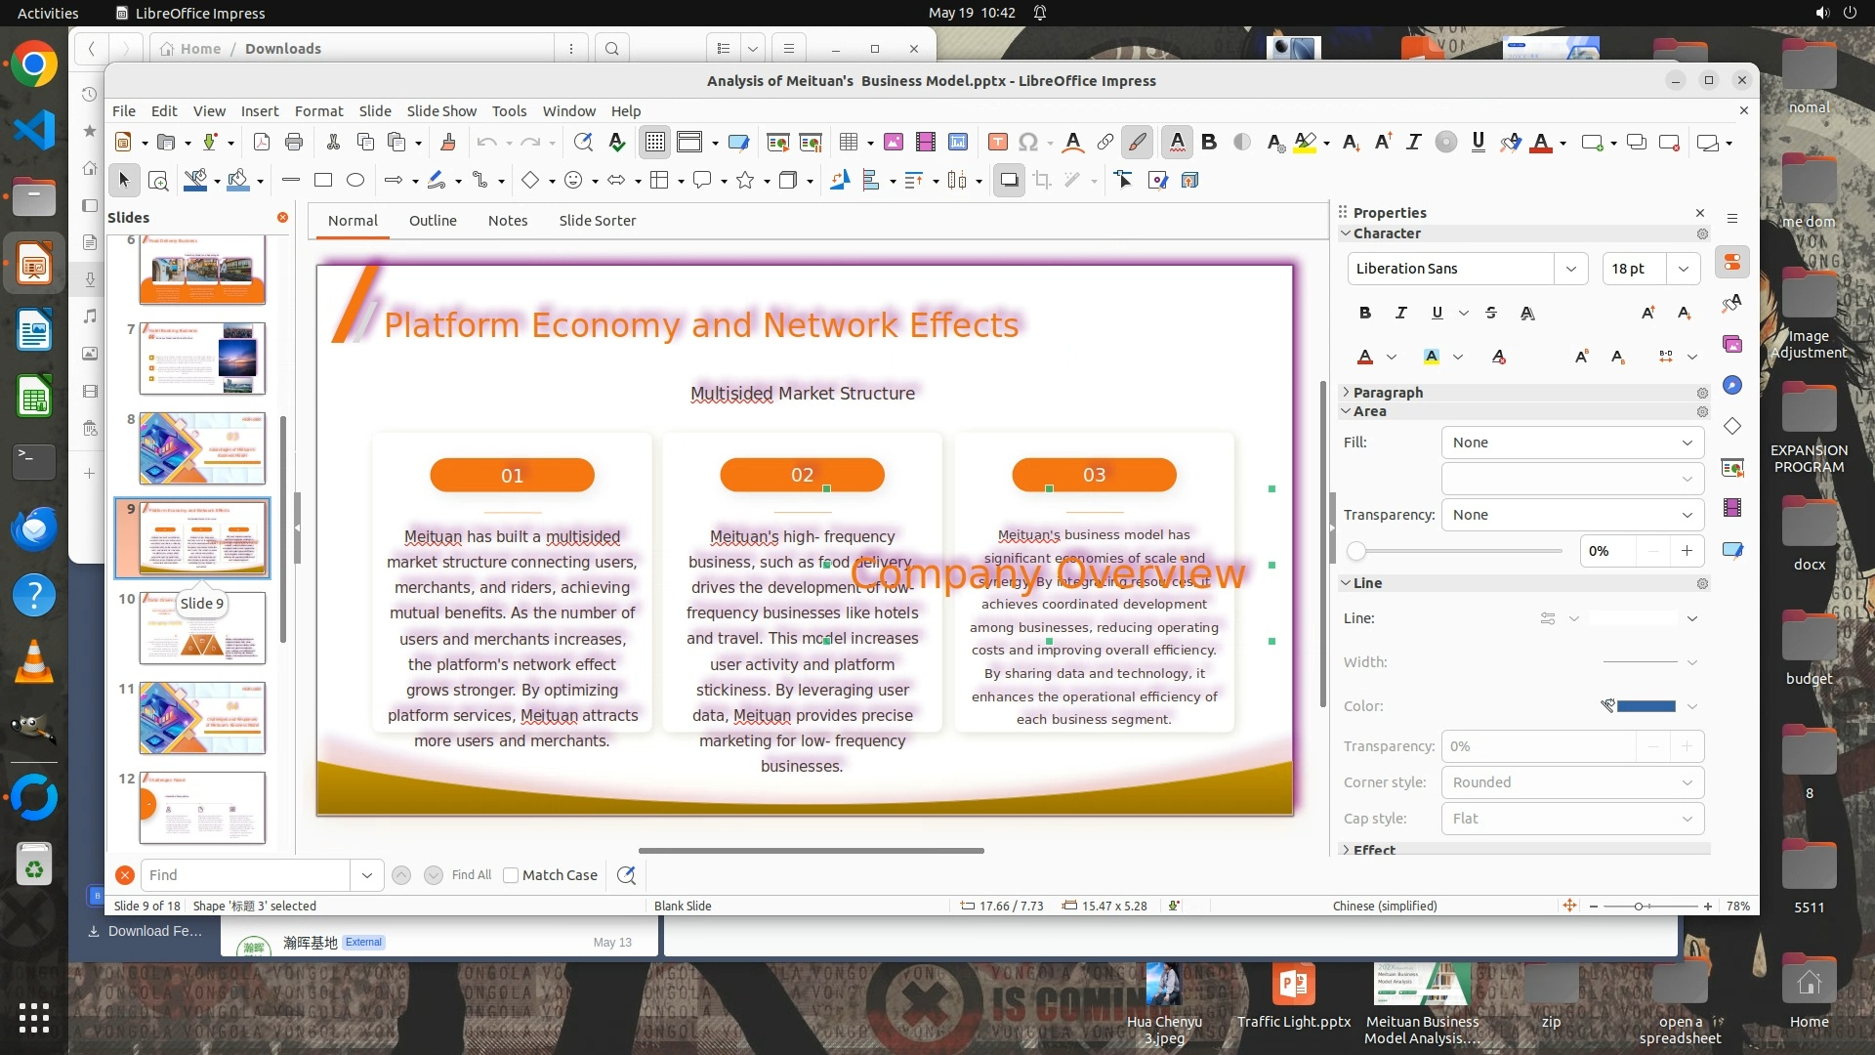Click the Find All button

pos(472,875)
